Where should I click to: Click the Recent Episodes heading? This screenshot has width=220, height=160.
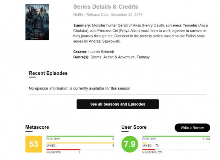pos(48,73)
